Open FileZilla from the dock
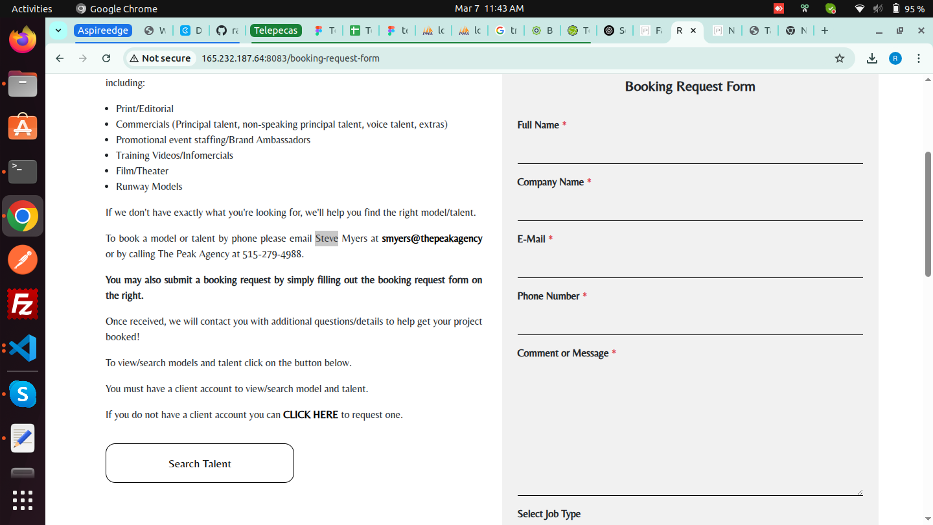The width and height of the screenshot is (933, 525). tap(23, 304)
